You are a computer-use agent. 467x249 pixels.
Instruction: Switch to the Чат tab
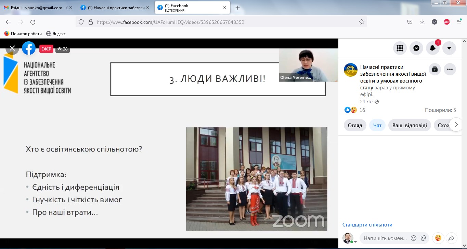click(x=377, y=125)
